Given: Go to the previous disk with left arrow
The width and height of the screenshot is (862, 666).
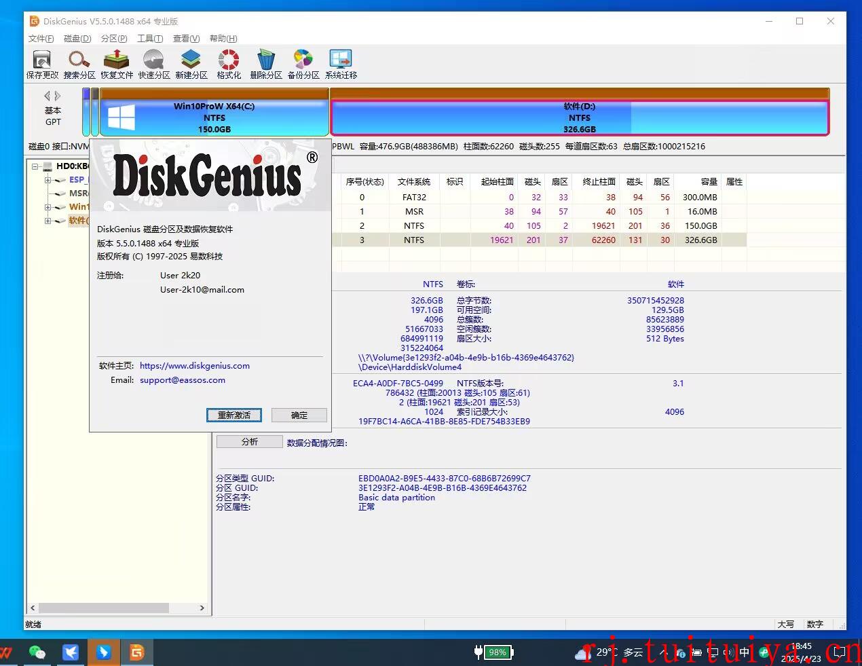Looking at the screenshot, I should [x=47, y=96].
